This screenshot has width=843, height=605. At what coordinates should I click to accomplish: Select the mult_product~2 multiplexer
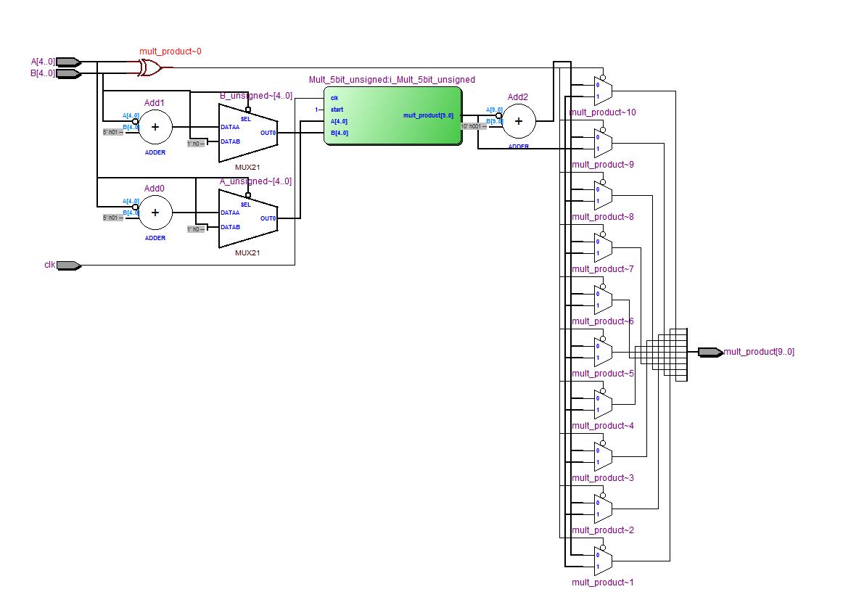click(603, 508)
